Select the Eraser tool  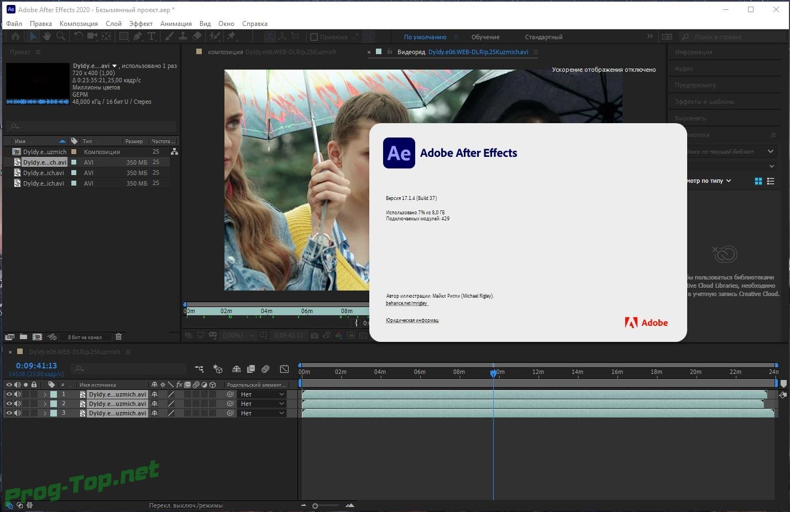(197, 36)
